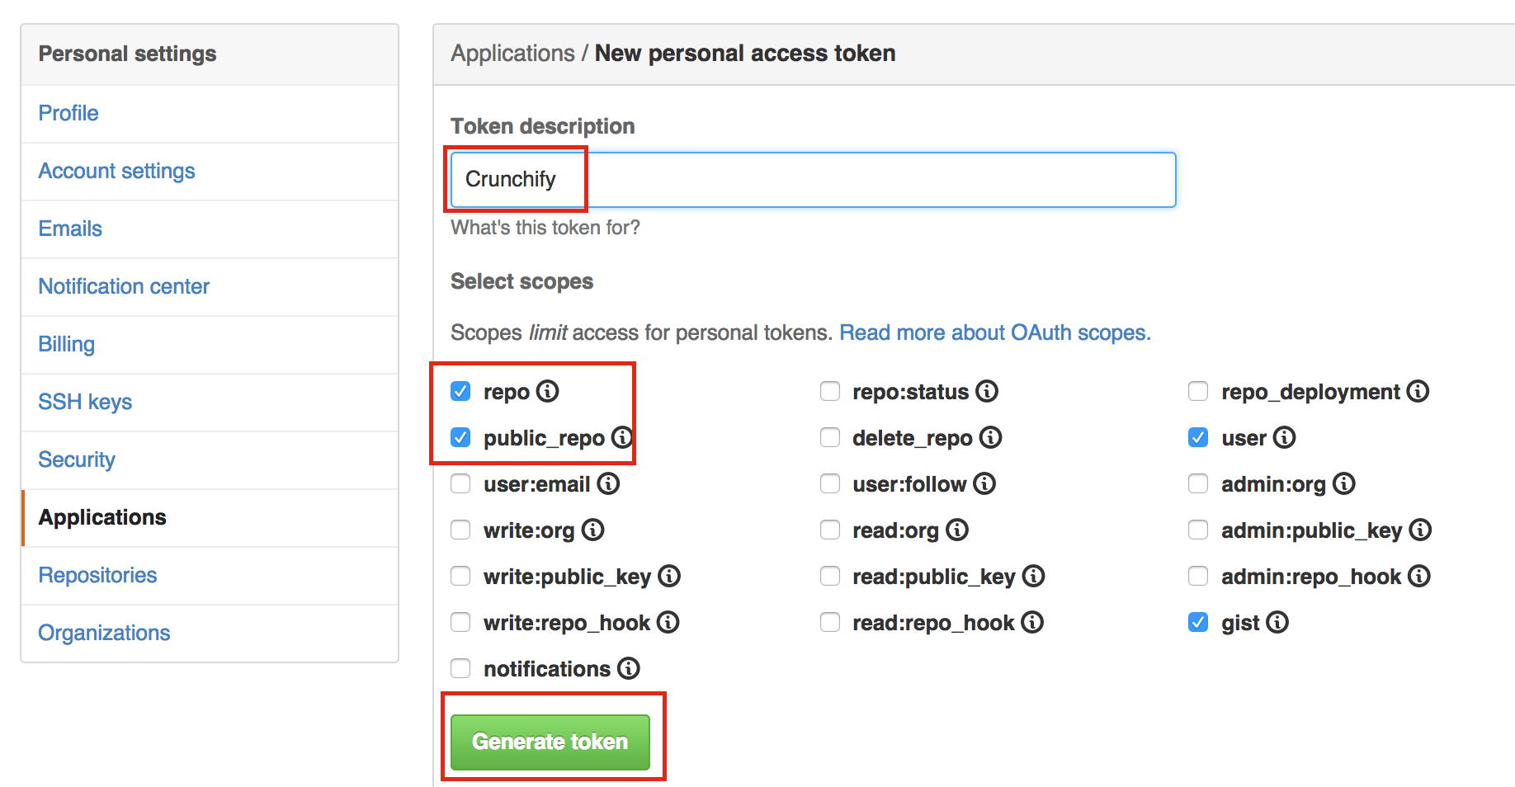Click info icon next to admin:org
The width and height of the screenshot is (1515, 787).
pos(1345,483)
